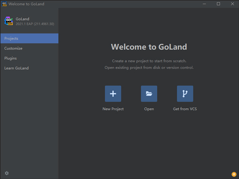This screenshot has height=179, width=239.
Task: Click the Open folder icon
Action: tap(149, 94)
